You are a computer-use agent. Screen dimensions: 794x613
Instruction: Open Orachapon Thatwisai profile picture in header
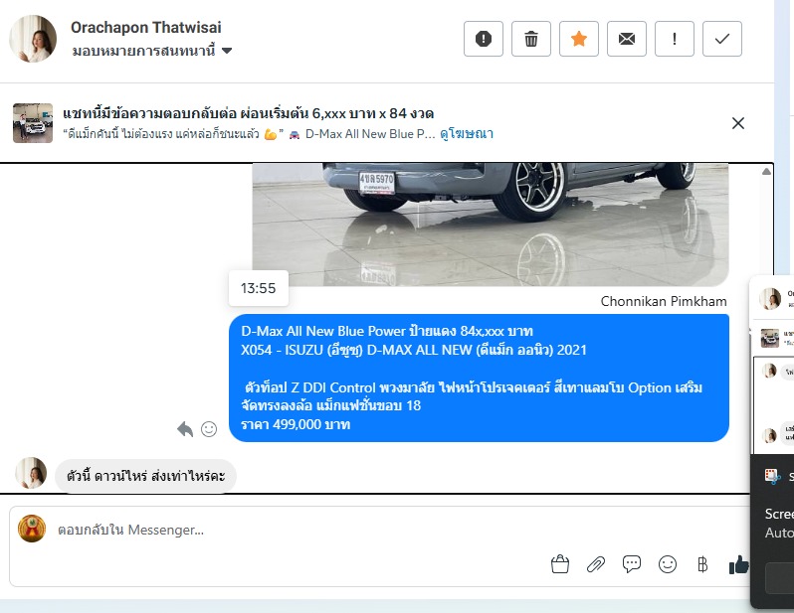pyautogui.click(x=33, y=39)
